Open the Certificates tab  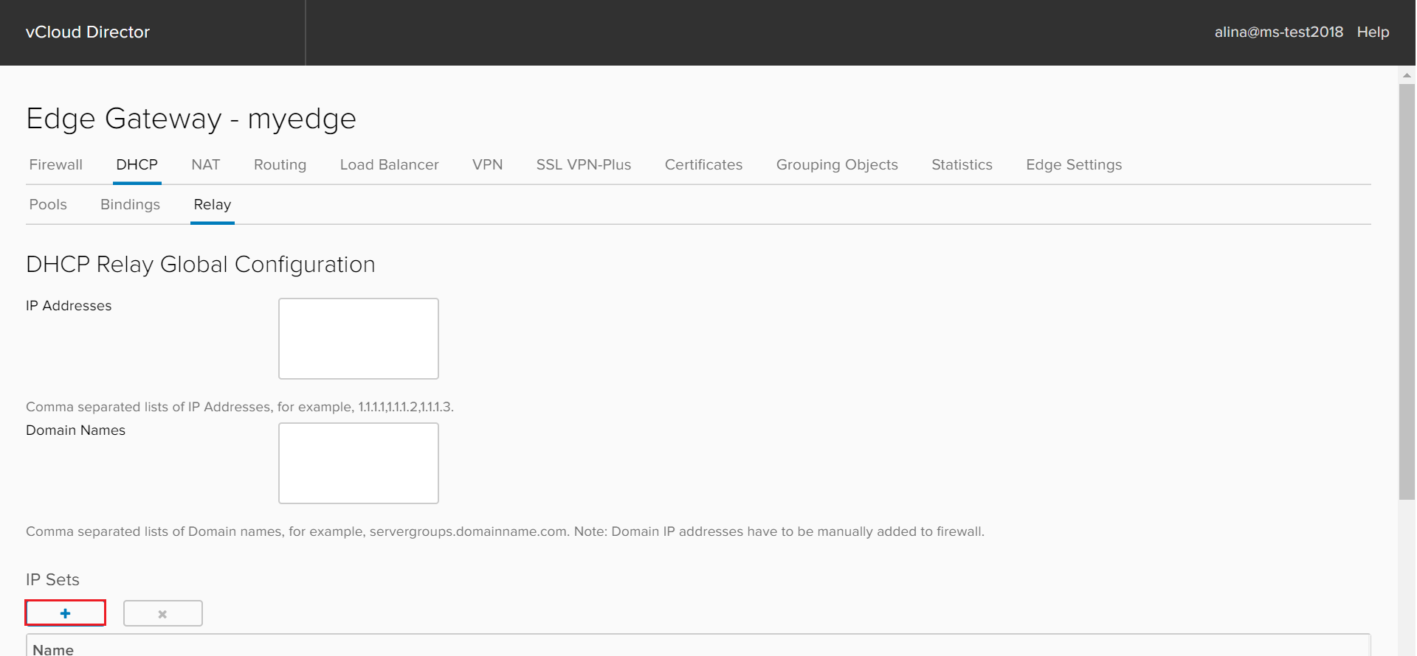703,164
